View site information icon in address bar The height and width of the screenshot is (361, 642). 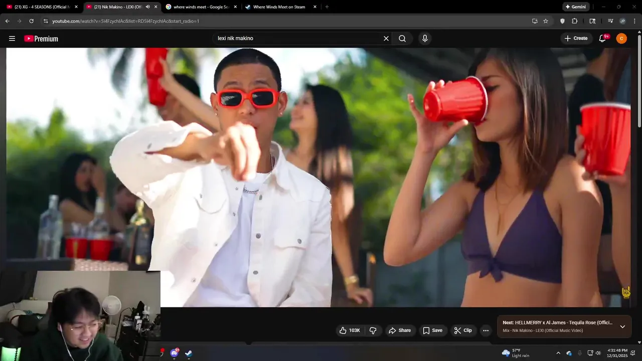[x=46, y=21]
